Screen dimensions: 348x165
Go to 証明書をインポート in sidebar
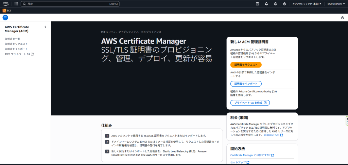pos(16,49)
